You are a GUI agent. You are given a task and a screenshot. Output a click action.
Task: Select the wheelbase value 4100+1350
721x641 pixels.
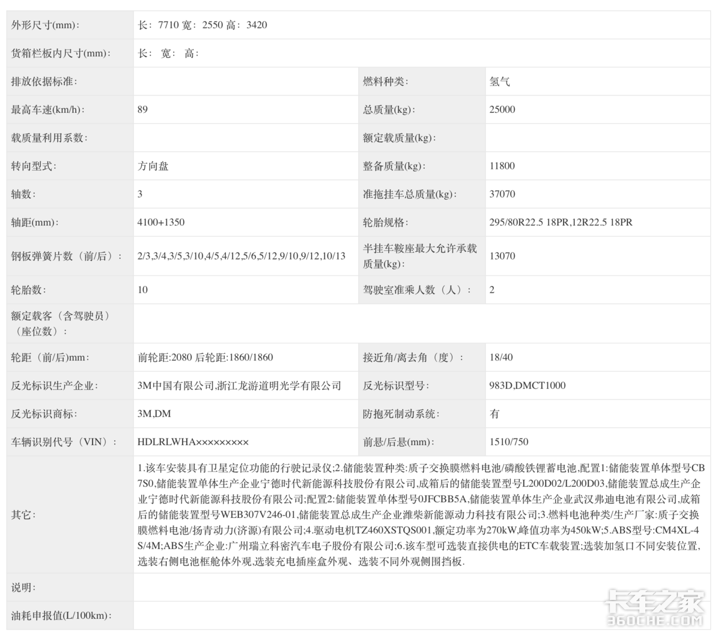161,222
